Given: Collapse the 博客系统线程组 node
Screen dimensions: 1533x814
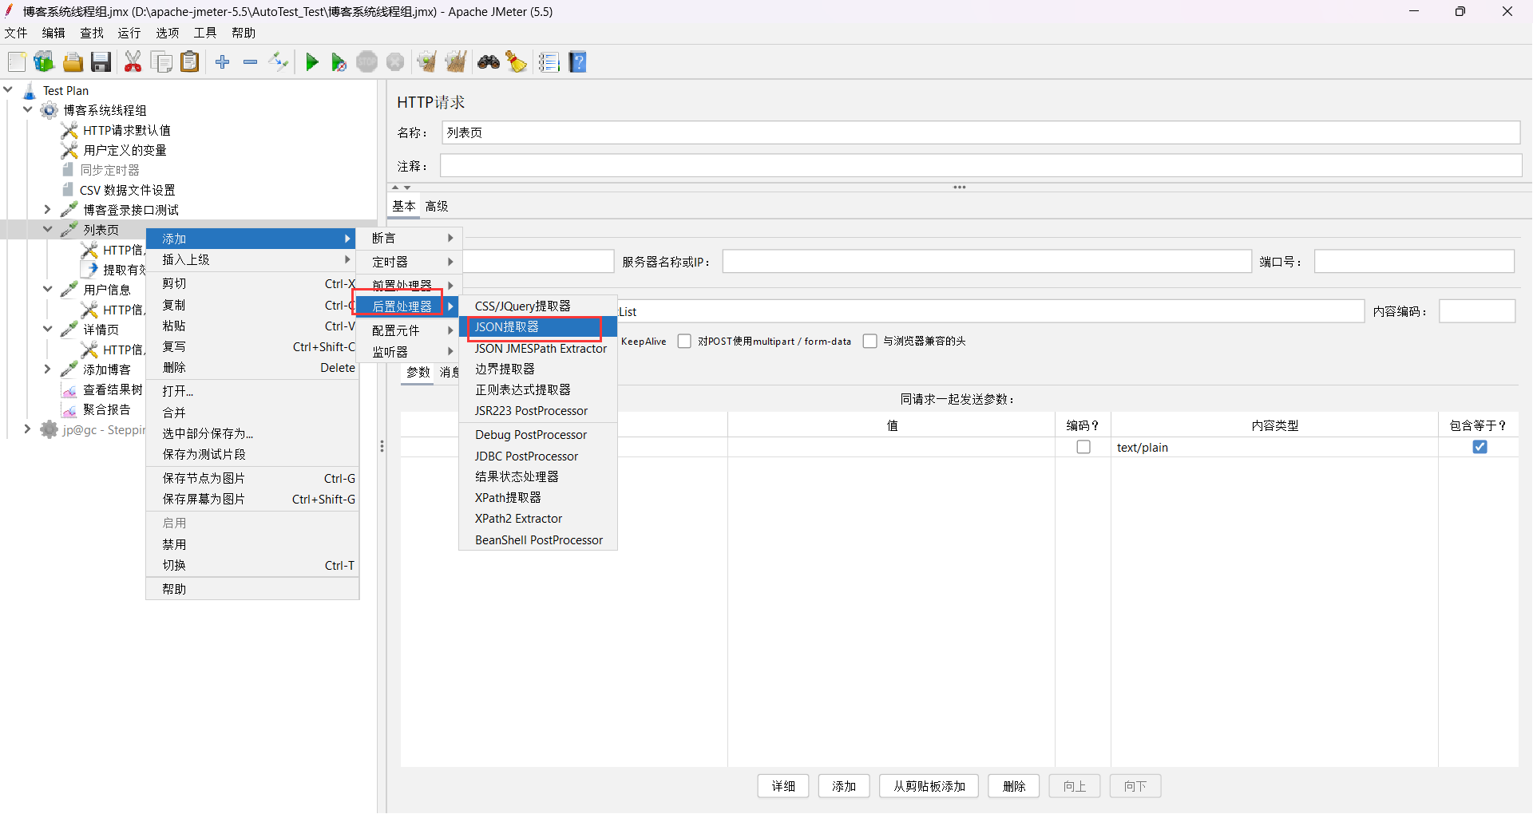Looking at the screenshot, I should pos(28,110).
